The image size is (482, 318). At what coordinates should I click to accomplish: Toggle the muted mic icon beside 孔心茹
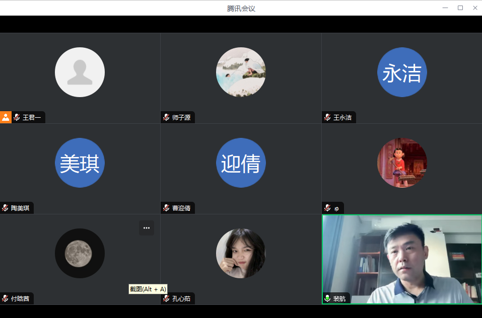point(166,298)
